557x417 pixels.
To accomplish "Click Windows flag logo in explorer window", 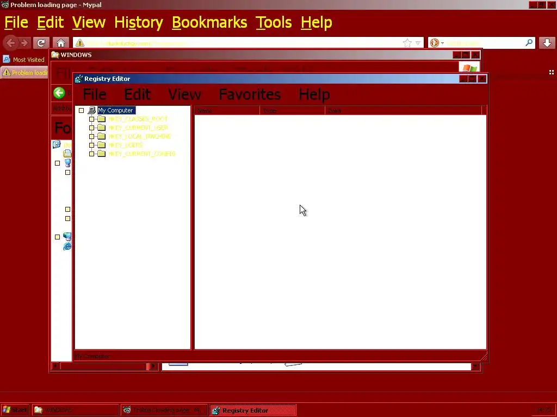I will (469, 67).
